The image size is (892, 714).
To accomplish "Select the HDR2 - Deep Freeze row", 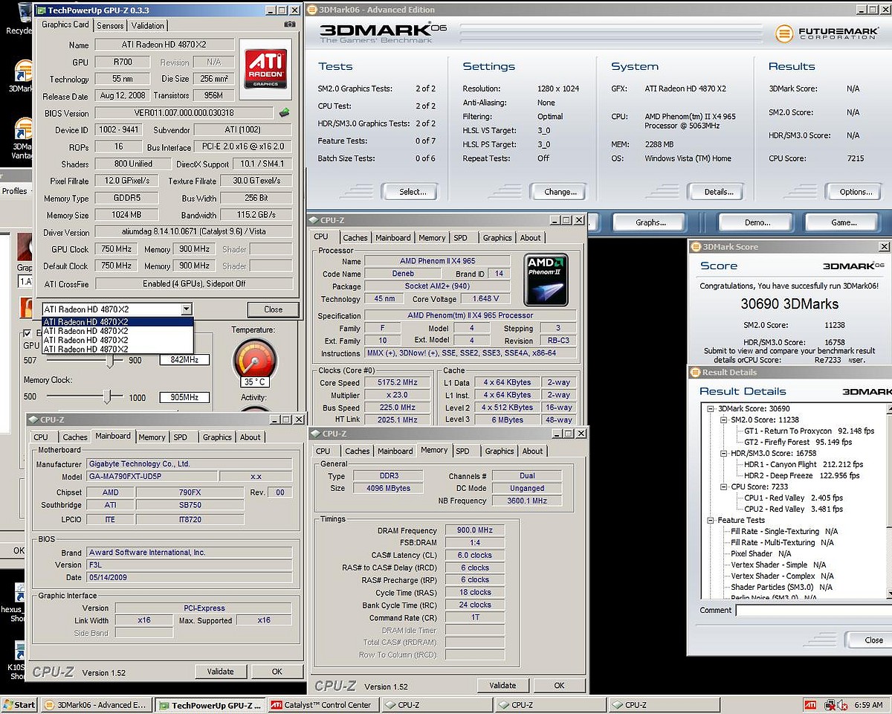I will pyautogui.click(x=801, y=475).
